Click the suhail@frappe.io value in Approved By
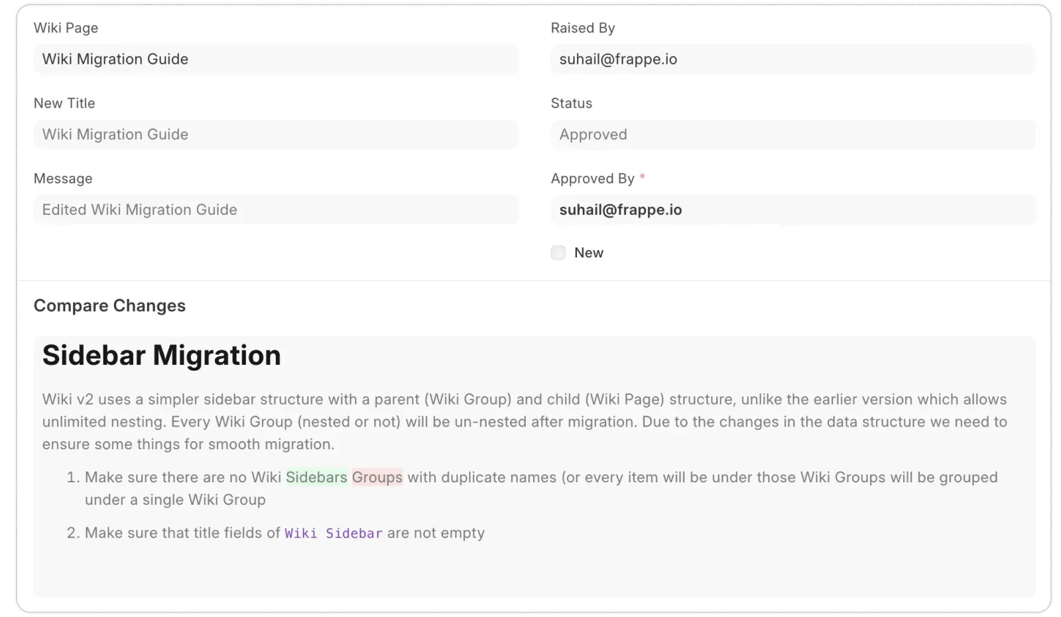1061x617 pixels. [x=619, y=210]
